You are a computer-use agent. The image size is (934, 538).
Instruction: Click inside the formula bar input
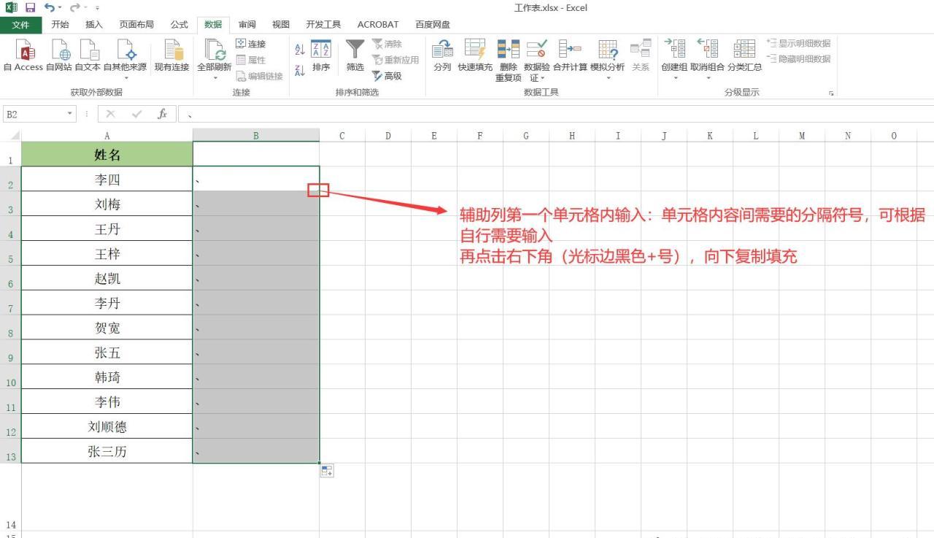coord(555,114)
